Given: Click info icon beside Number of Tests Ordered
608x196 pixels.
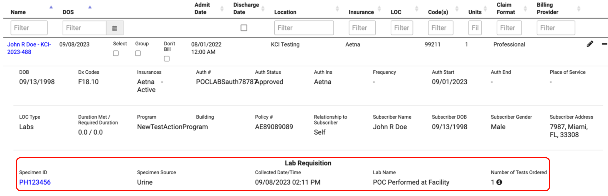Looking at the screenshot, I should [499, 182].
